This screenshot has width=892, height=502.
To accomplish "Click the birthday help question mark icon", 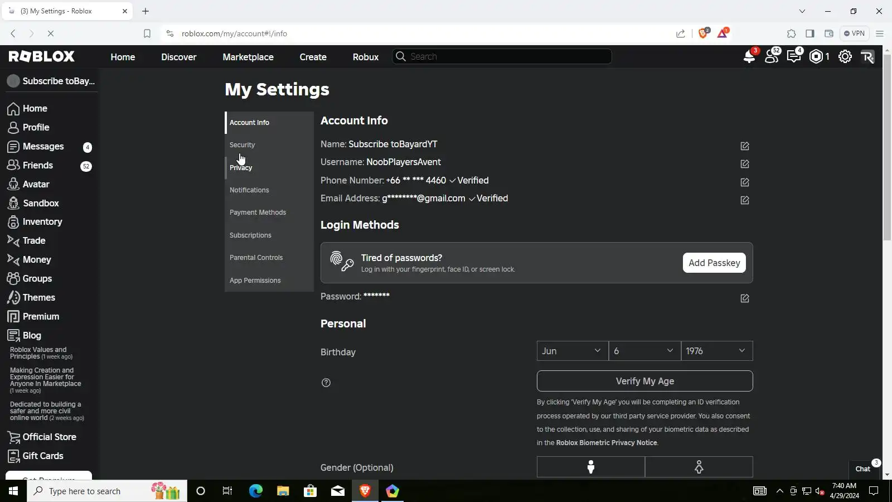I will (x=326, y=383).
